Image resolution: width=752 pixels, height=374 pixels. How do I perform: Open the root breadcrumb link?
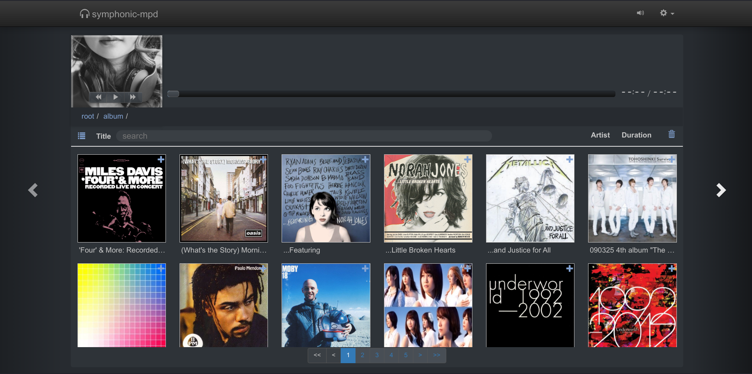(88, 116)
